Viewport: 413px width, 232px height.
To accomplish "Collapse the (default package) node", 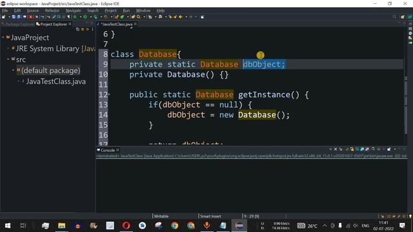I will (13, 70).
